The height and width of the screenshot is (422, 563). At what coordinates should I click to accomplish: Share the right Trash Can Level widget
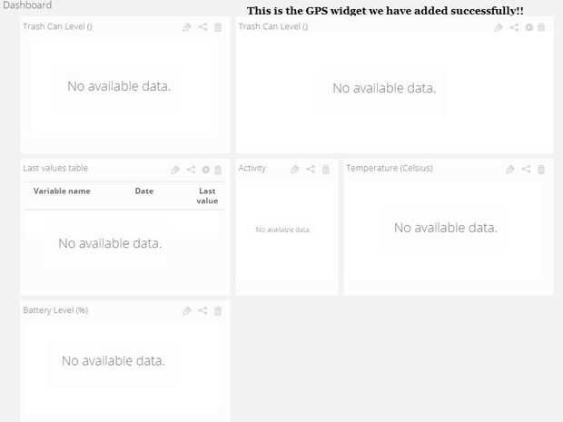coord(514,28)
